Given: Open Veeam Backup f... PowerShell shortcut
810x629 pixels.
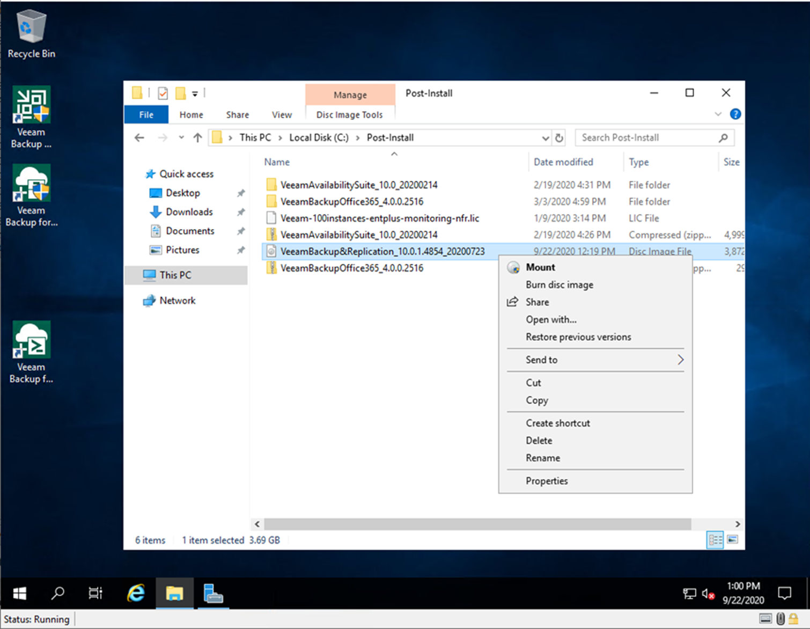Looking at the screenshot, I should [31, 353].
